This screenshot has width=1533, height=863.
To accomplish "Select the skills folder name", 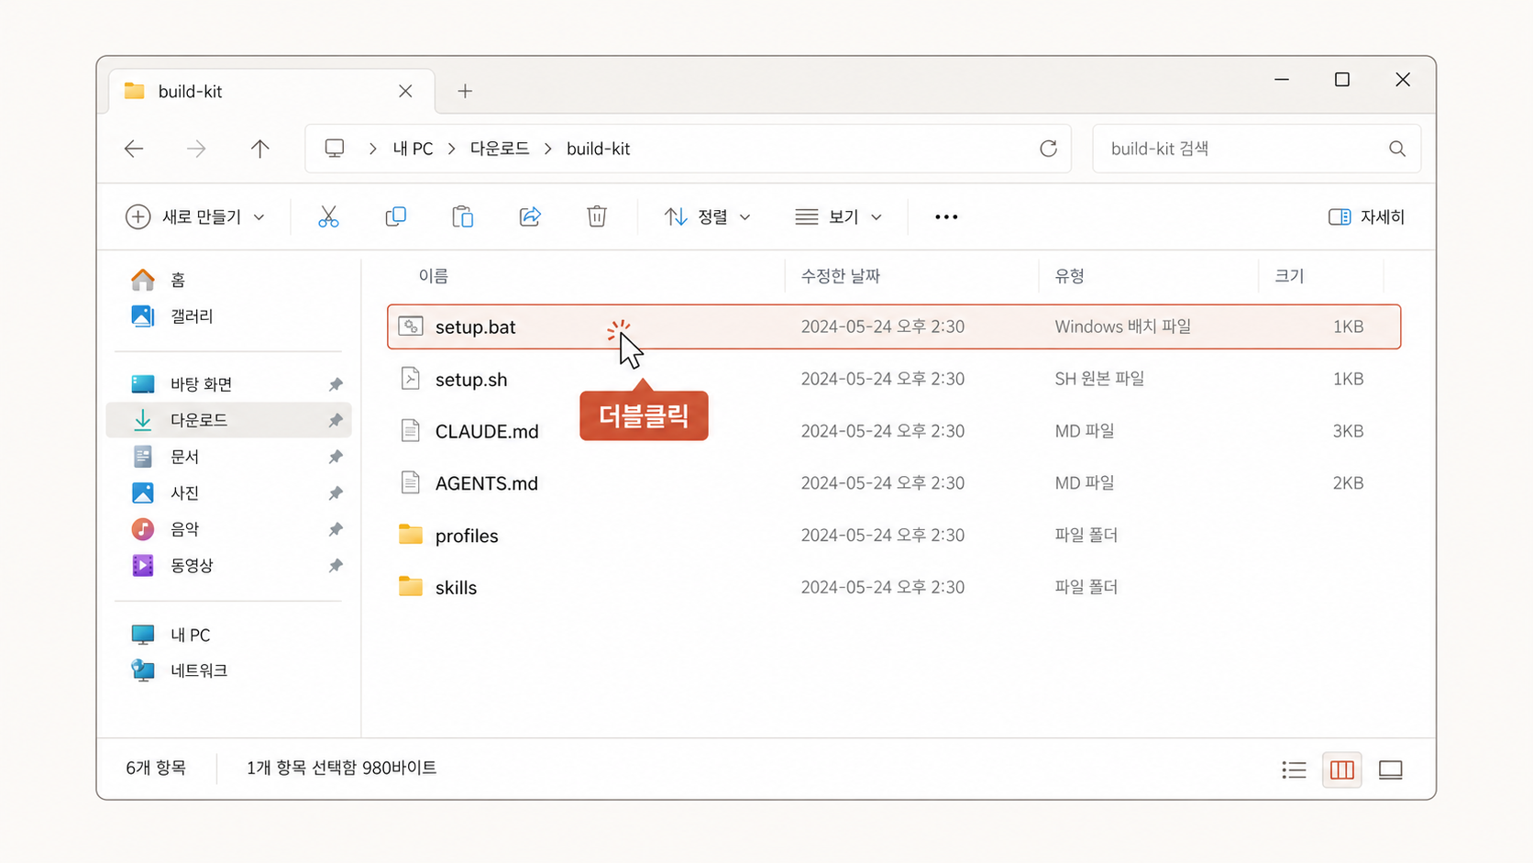I will point(456,588).
